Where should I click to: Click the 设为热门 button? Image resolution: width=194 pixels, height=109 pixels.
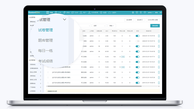(x=140, y=20)
